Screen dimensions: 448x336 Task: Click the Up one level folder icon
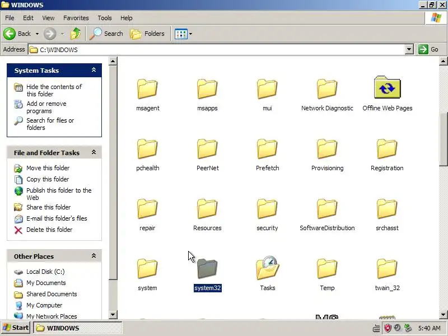click(x=76, y=34)
